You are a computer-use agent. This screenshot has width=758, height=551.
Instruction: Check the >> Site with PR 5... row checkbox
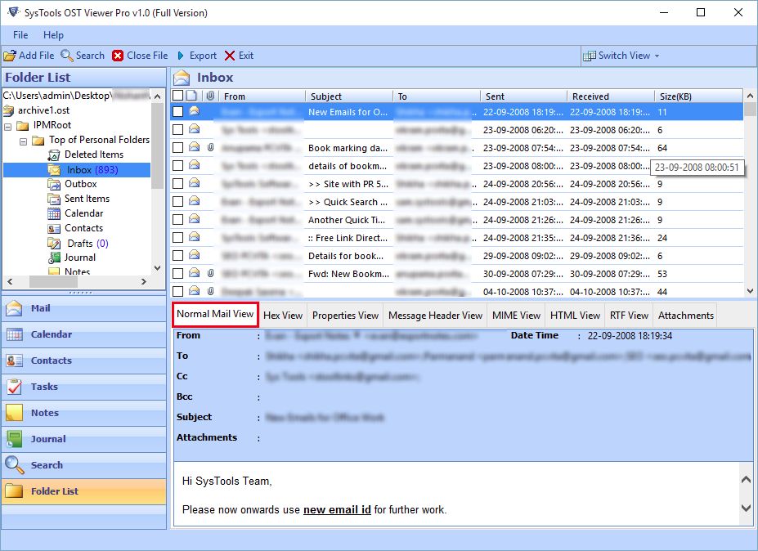click(178, 183)
